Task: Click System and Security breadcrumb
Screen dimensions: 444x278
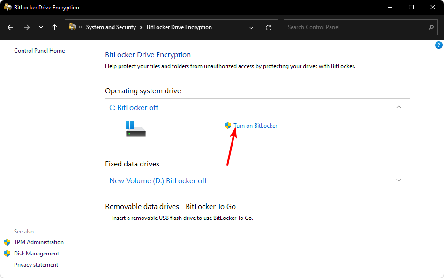Action: (111, 27)
